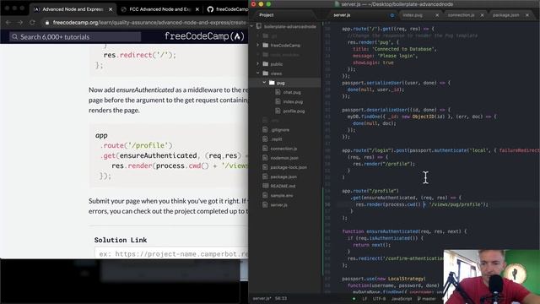This screenshot has width=540, height=304.
Task: Click the browser address bar URL
Action: [150, 23]
